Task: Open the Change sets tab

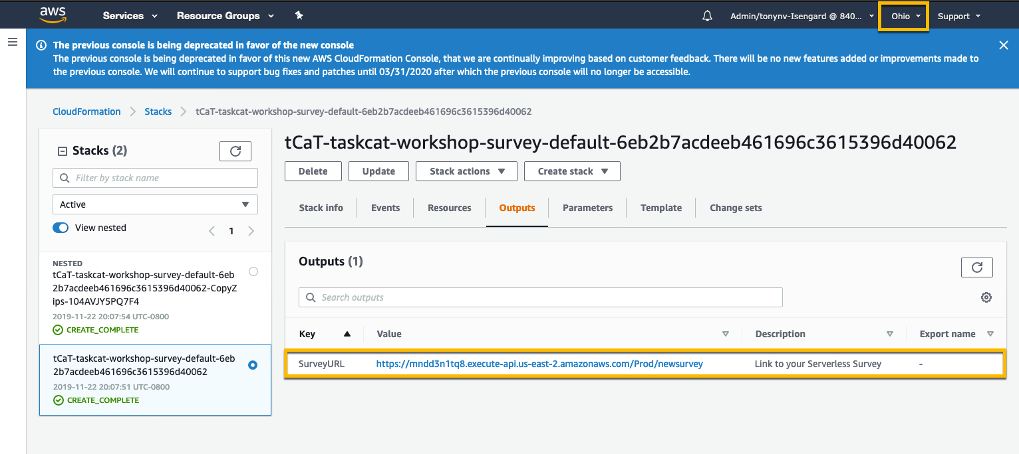Action: 736,208
